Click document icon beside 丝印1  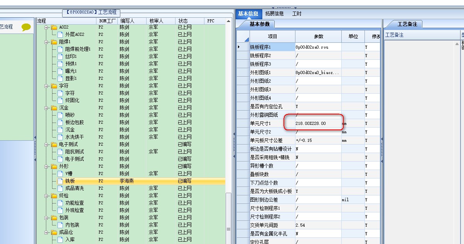coord(60,57)
